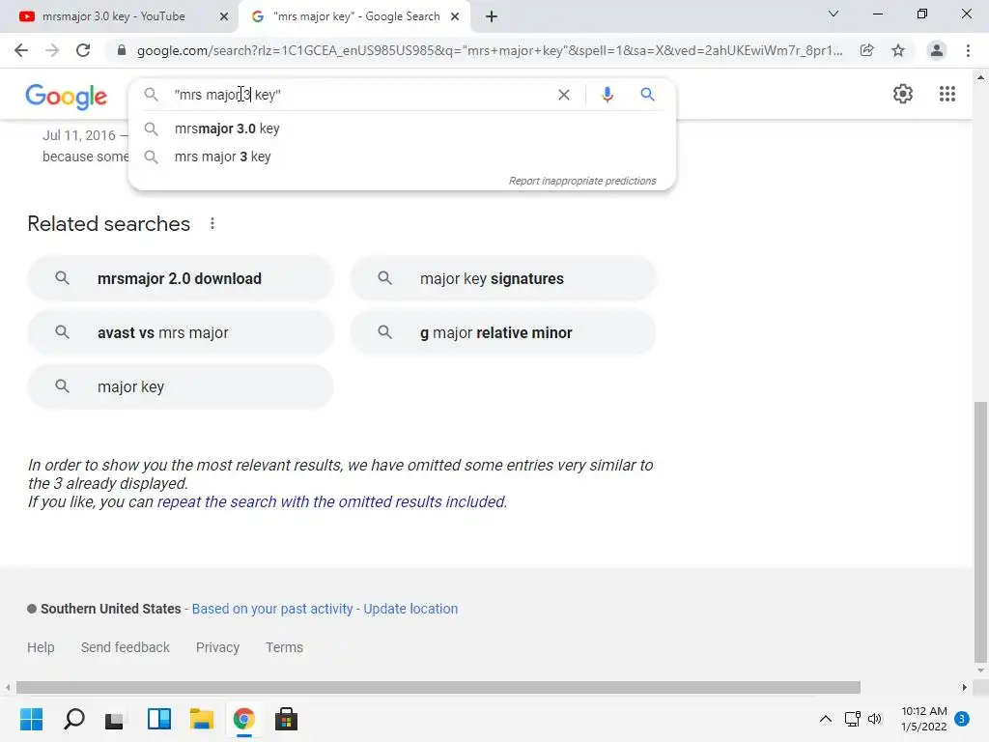Viewport: 989px width, 742px height.
Task: Repeat the search with omitted results
Action: (332, 501)
